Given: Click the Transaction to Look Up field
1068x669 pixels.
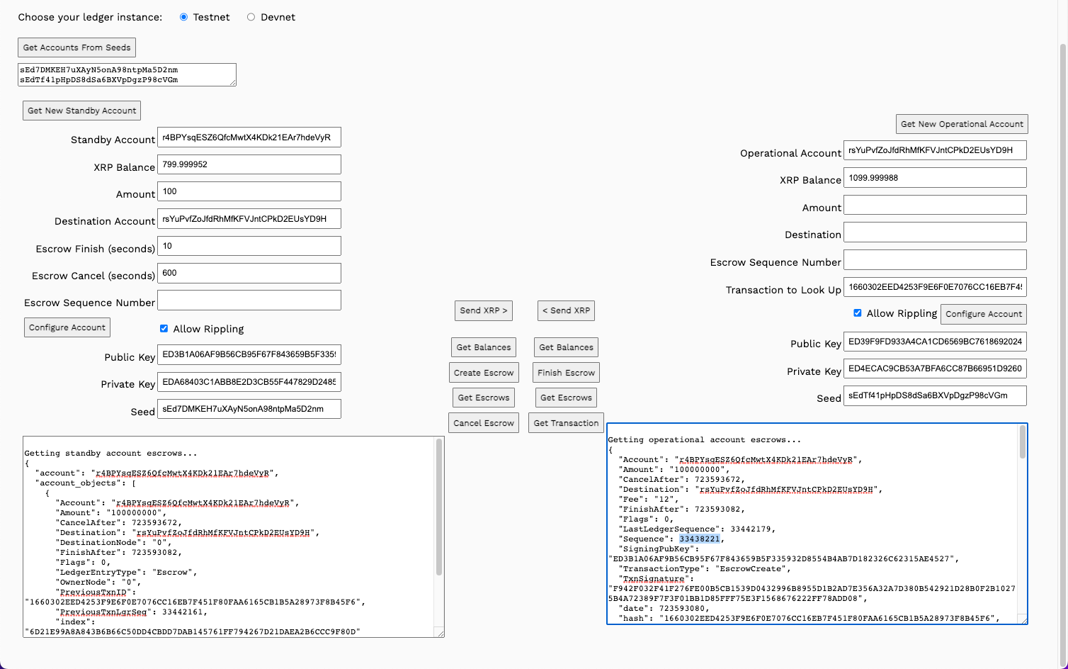Looking at the screenshot, I should (935, 287).
